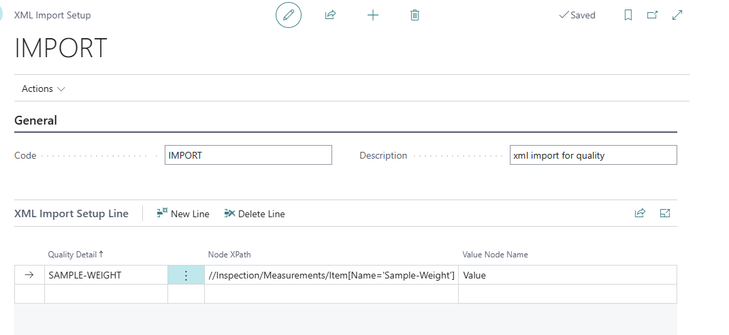The width and height of the screenshot is (729, 335).
Task: Click the Value Node Name column header
Action: (x=495, y=255)
